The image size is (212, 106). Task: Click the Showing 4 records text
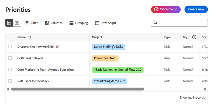[x=192, y=97]
